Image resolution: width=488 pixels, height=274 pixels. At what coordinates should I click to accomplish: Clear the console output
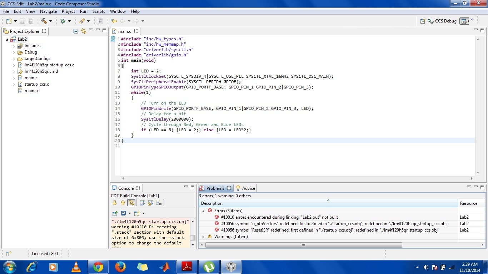[x=159, y=203]
